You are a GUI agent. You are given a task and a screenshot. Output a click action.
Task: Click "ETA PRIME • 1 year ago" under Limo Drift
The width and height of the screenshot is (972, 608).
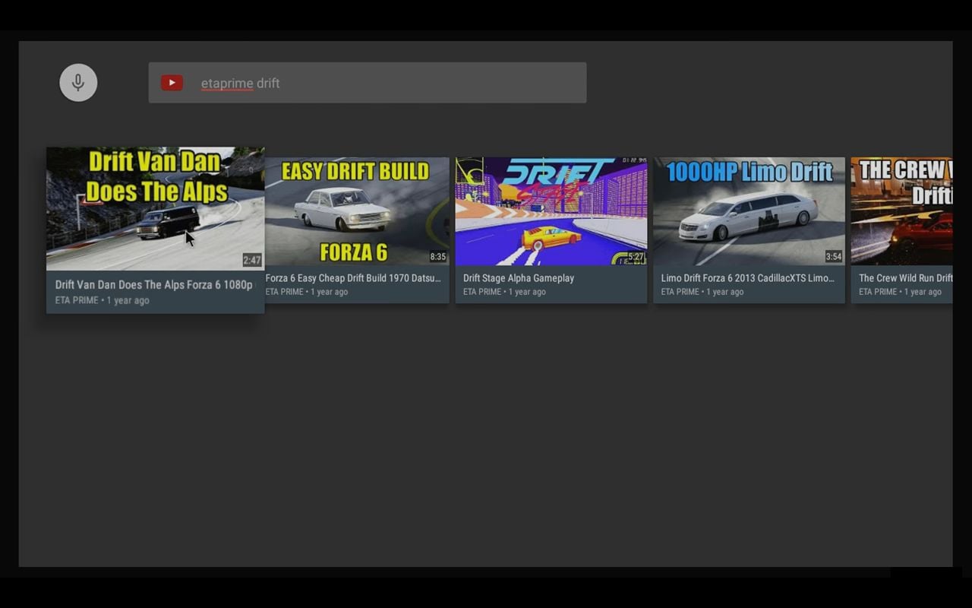pyautogui.click(x=702, y=292)
